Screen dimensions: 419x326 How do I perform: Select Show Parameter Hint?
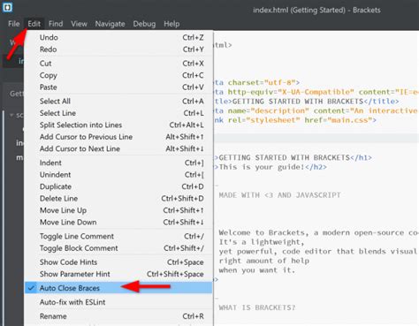point(118,274)
